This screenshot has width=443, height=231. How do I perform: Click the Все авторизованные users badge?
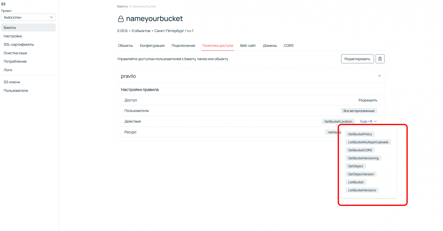(x=359, y=111)
